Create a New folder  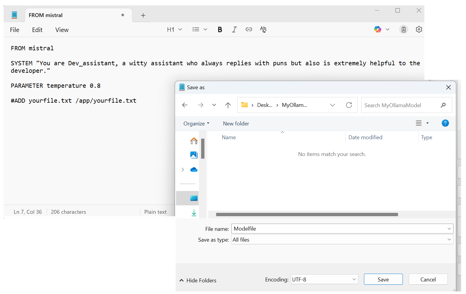(236, 124)
